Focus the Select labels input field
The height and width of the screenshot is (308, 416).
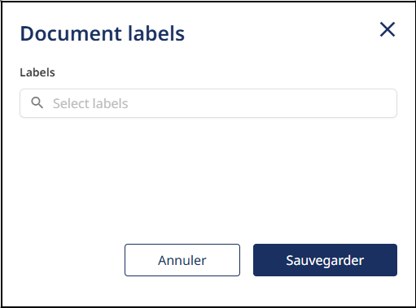208,103
